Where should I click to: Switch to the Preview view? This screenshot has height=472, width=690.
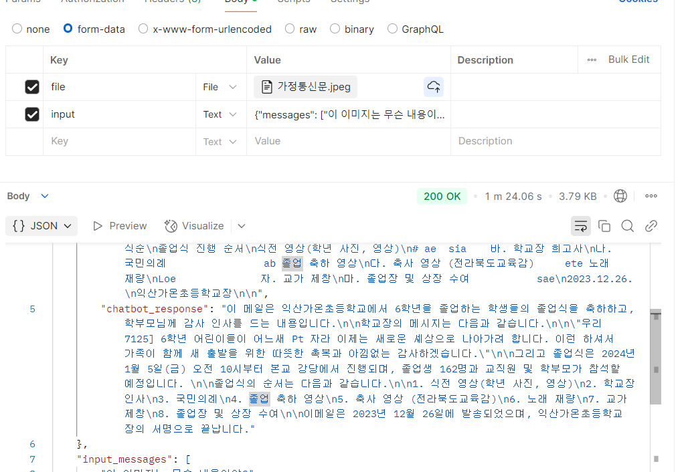point(120,226)
